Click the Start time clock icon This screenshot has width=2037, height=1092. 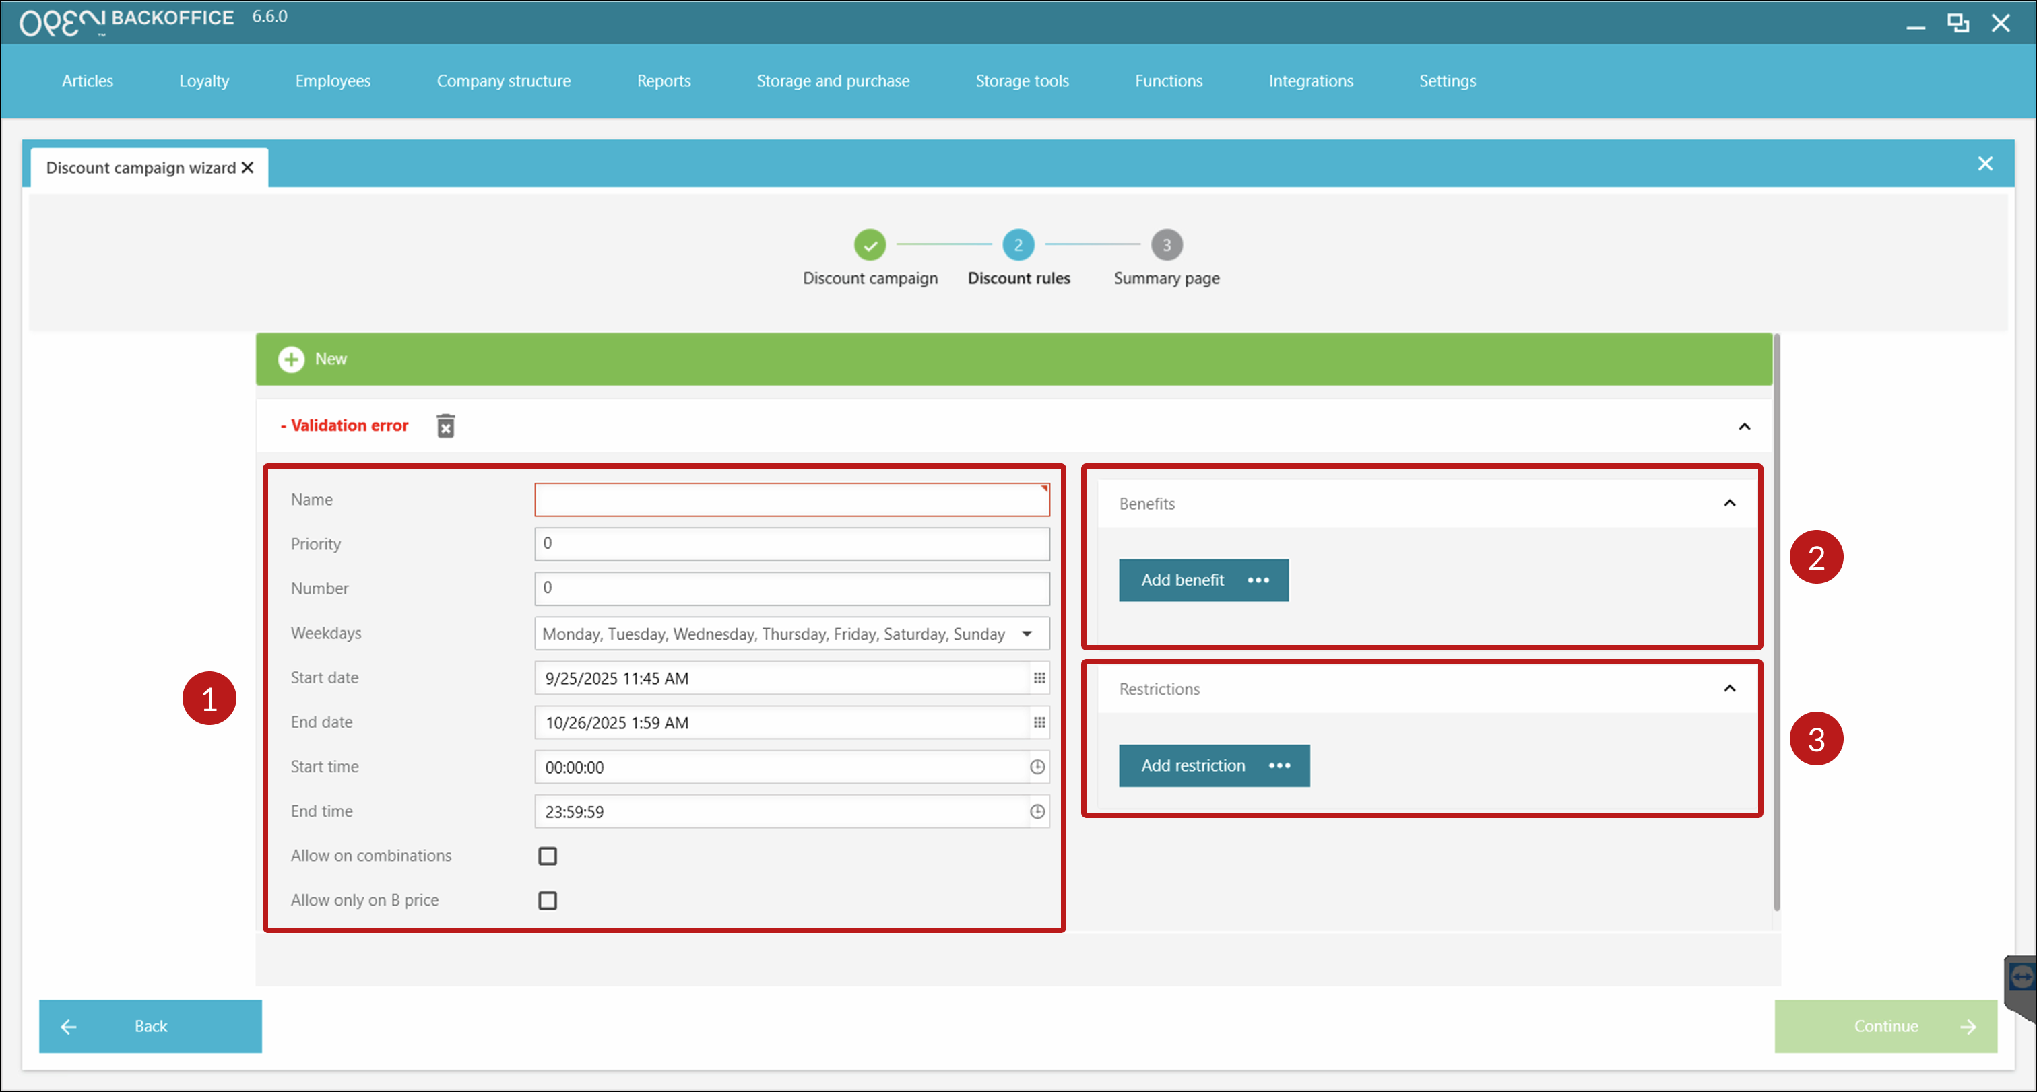coord(1037,766)
